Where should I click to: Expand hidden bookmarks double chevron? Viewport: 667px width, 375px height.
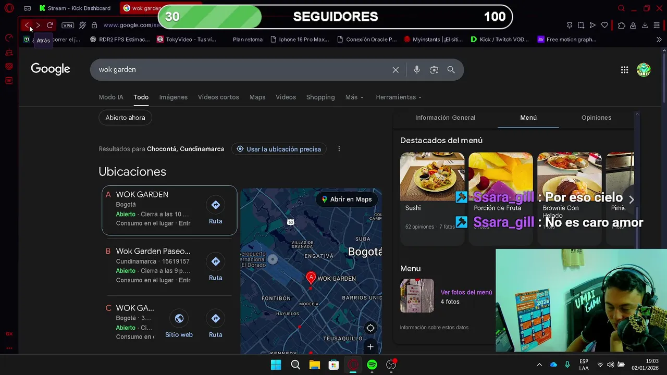(659, 40)
